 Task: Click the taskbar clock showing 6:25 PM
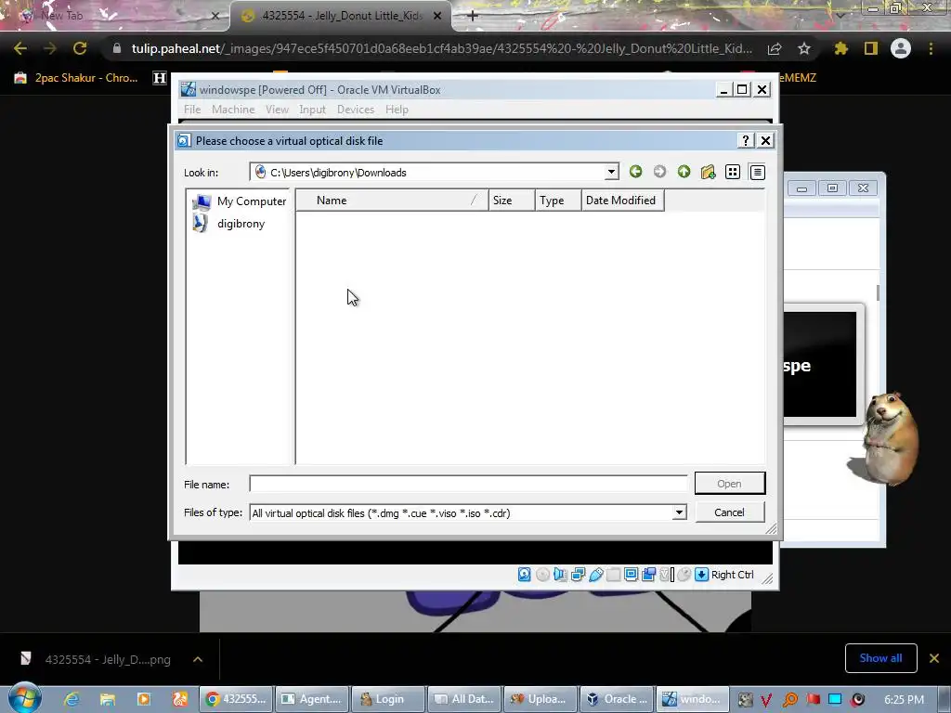[x=904, y=699]
